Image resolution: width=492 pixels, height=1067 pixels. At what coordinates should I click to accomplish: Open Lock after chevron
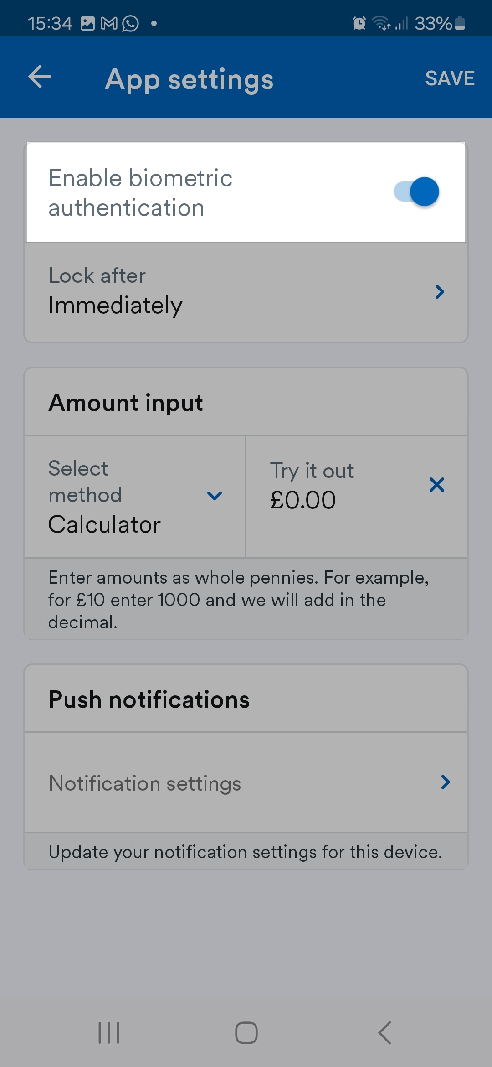(439, 292)
